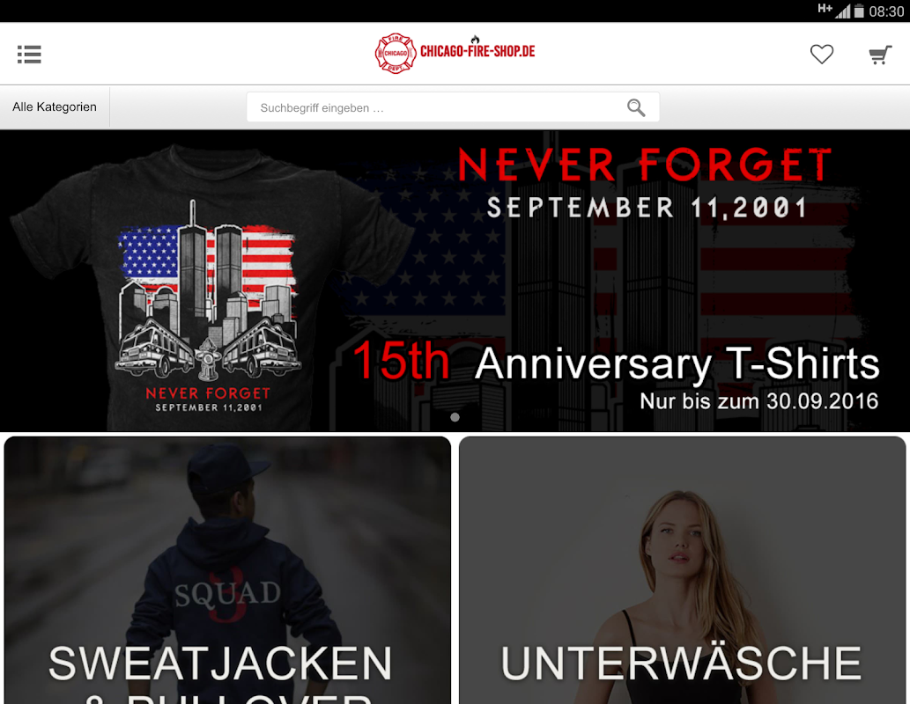Open the hamburger list menu icon
Screen dimensions: 910x704
pyautogui.click(x=29, y=54)
